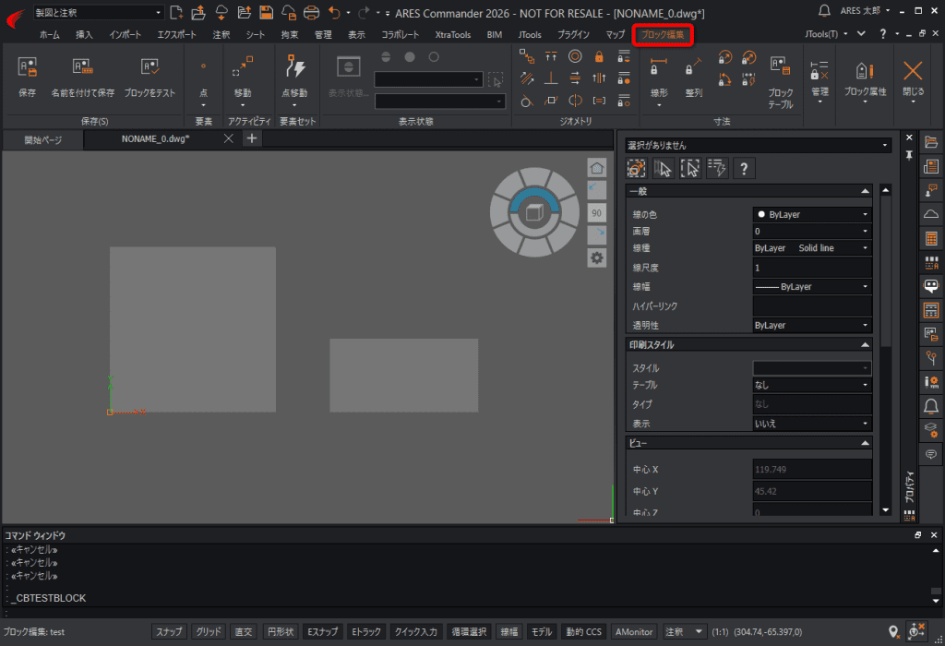
Task: Click the 線尺度 value input field
Action: pos(811,268)
